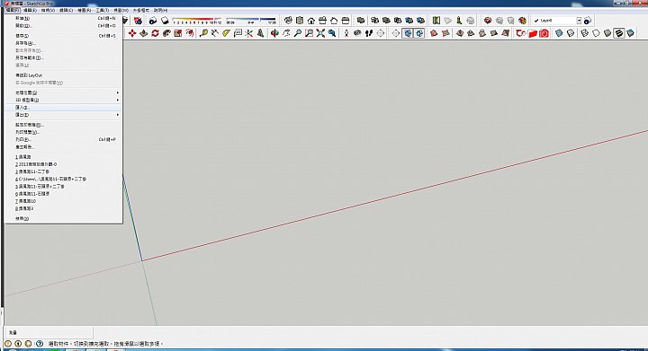Choose 列印 (Ctrl+P) menu entry
The image size is (648, 351).
pos(63,140)
